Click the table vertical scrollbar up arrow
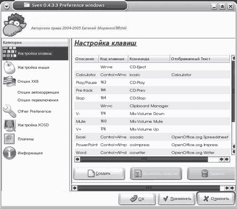Viewport: 237px width, 209px height. [233, 58]
